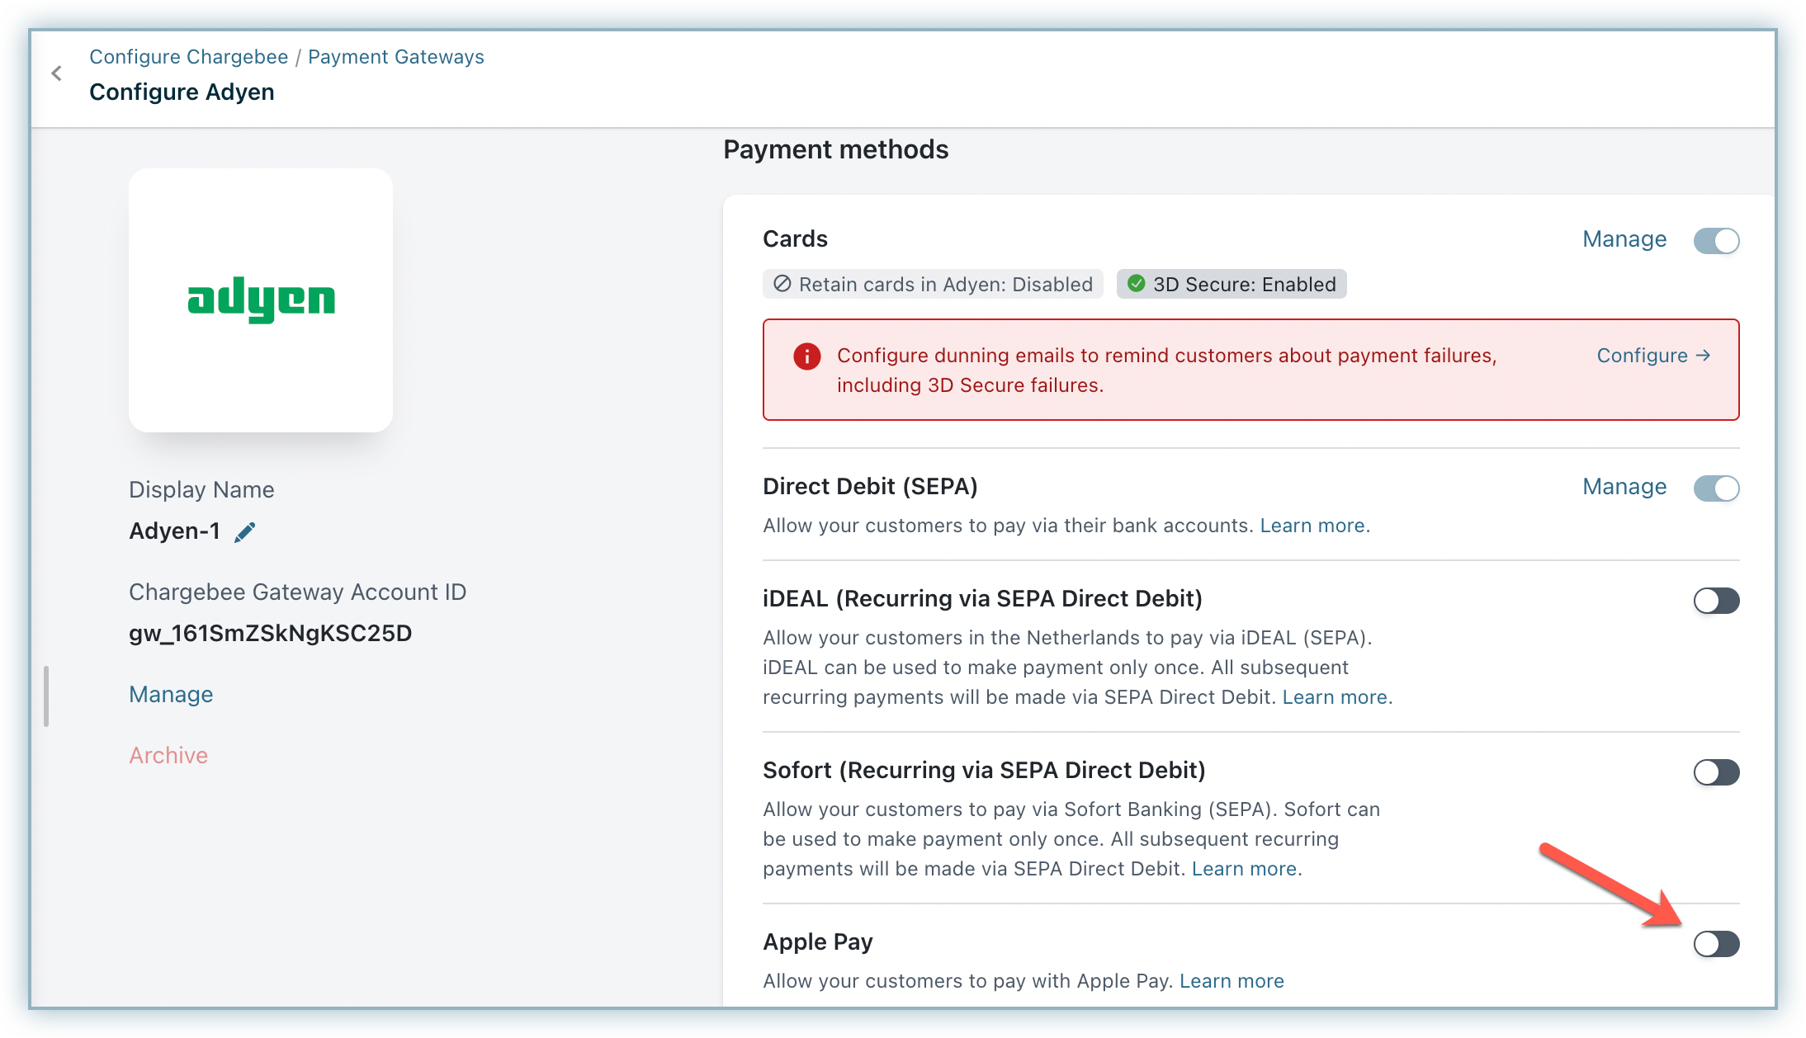Archive the Adyen gateway
The height and width of the screenshot is (1038, 1806).
(168, 756)
